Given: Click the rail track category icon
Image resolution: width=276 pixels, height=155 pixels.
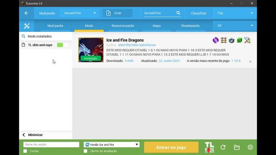Looking at the screenshot, I should [x=223, y=40].
